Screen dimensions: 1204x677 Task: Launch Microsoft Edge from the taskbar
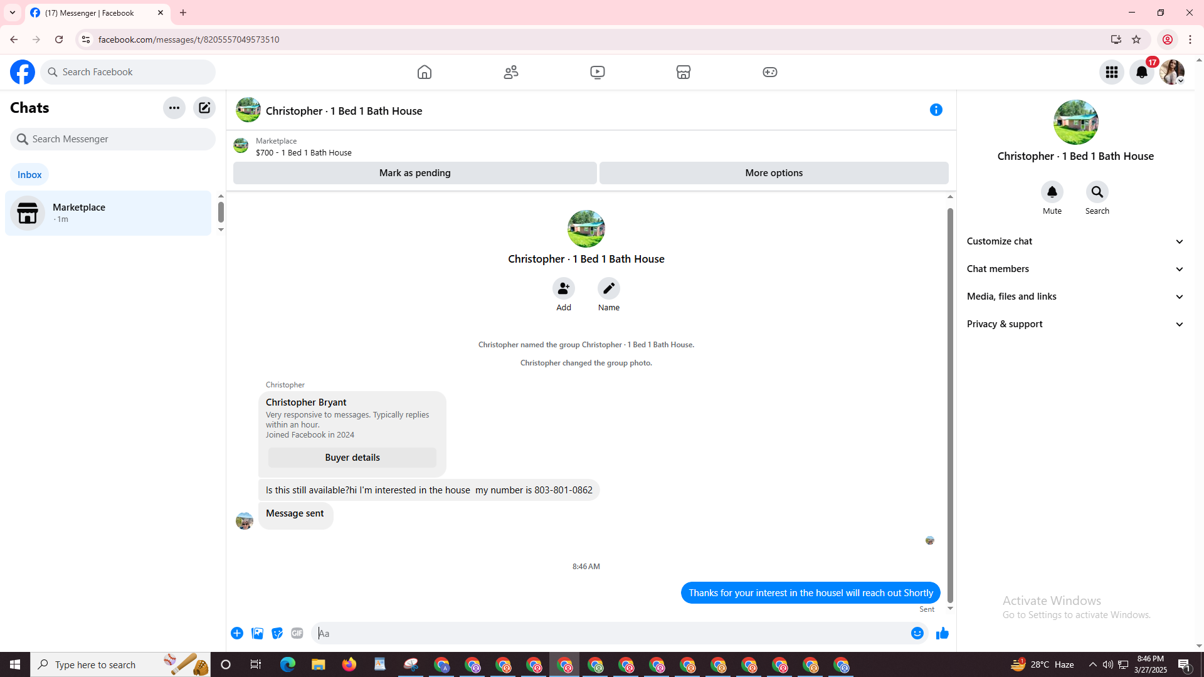[288, 664]
